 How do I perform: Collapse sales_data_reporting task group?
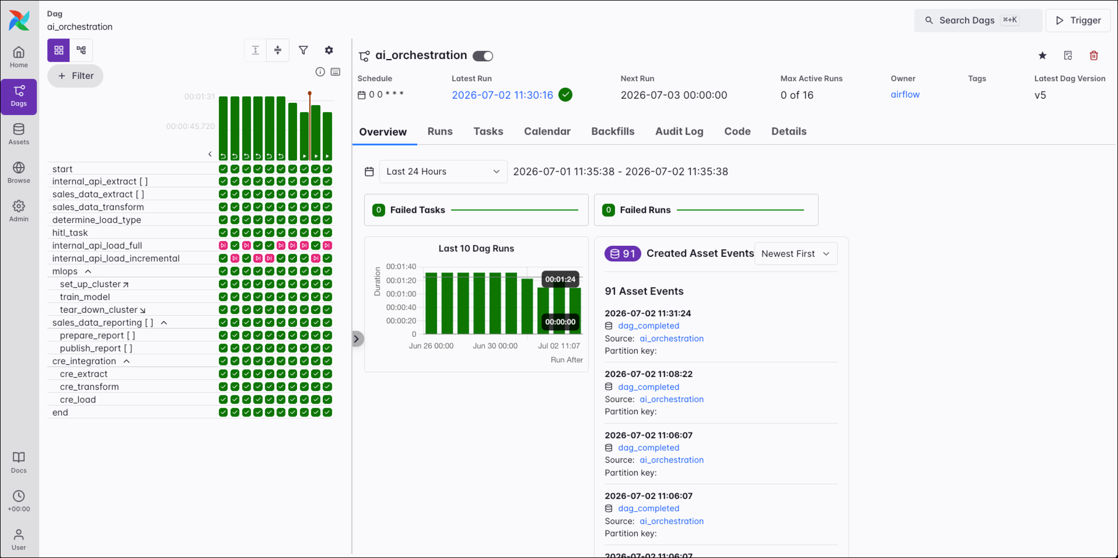(x=164, y=323)
